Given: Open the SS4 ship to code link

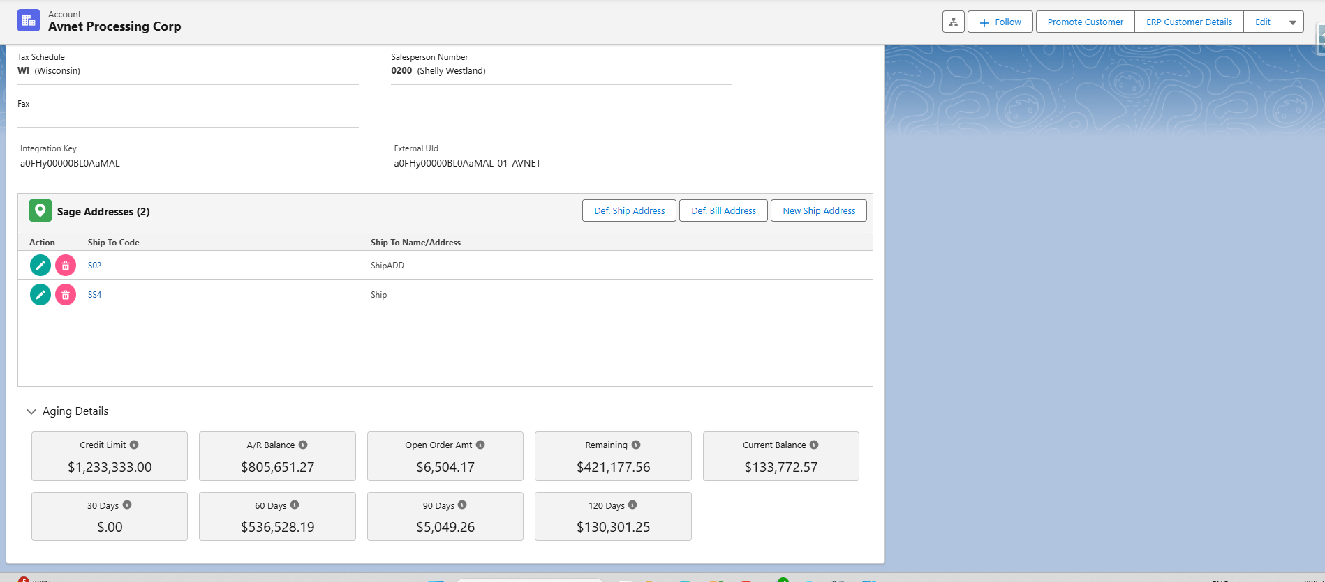Looking at the screenshot, I should click(x=95, y=295).
